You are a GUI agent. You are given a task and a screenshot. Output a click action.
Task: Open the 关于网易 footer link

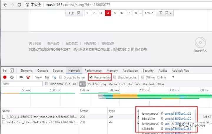pyautogui.click(x=35, y=43)
